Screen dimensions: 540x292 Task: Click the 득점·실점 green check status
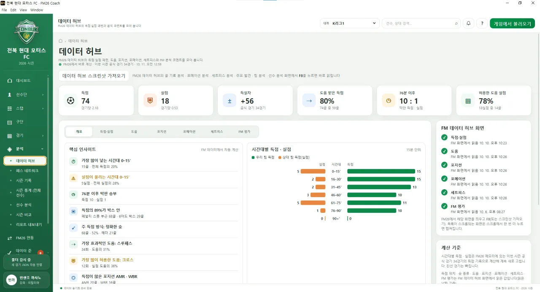point(444,137)
